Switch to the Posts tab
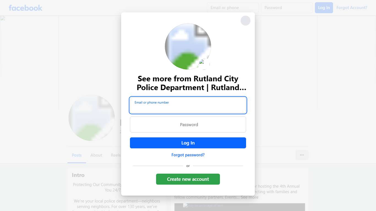Viewport: 376px width, 211px height. tap(77, 155)
